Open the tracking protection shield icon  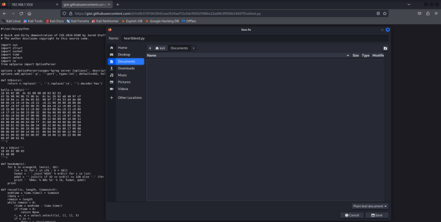(x=64, y=13)
